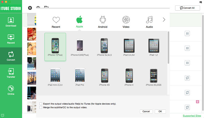Click the last convert icon in list

pyautogui.click(x=187, y=107)
